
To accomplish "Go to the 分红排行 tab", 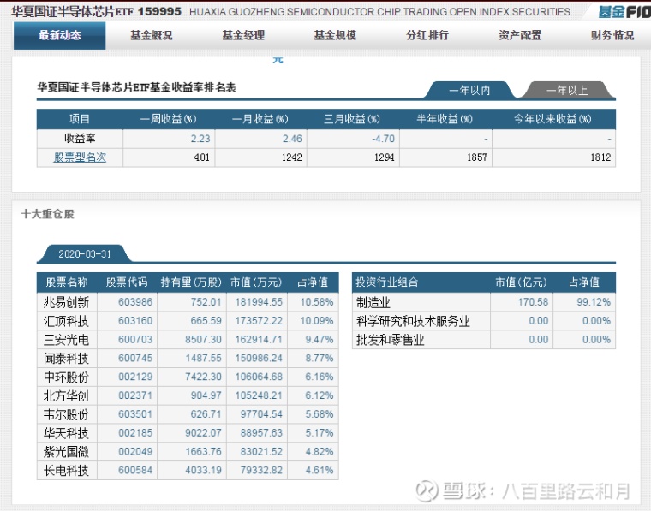I will tap(427, 35).
